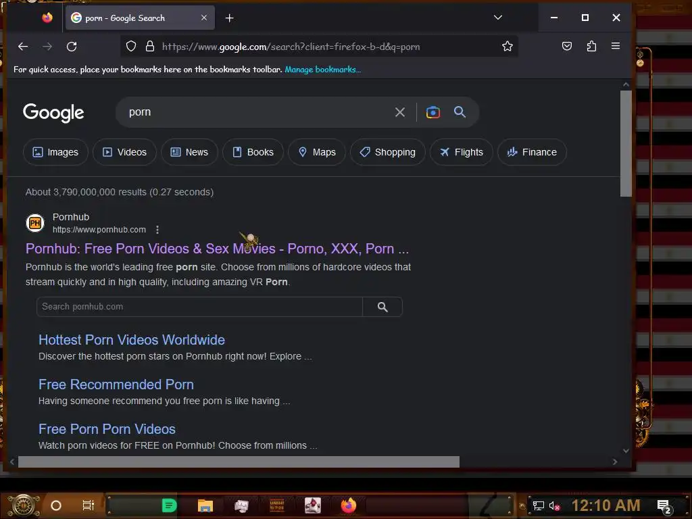The image size is (692, 519).
Task: Open the Extensions puzzle icon
Action: tap(591, 46)
